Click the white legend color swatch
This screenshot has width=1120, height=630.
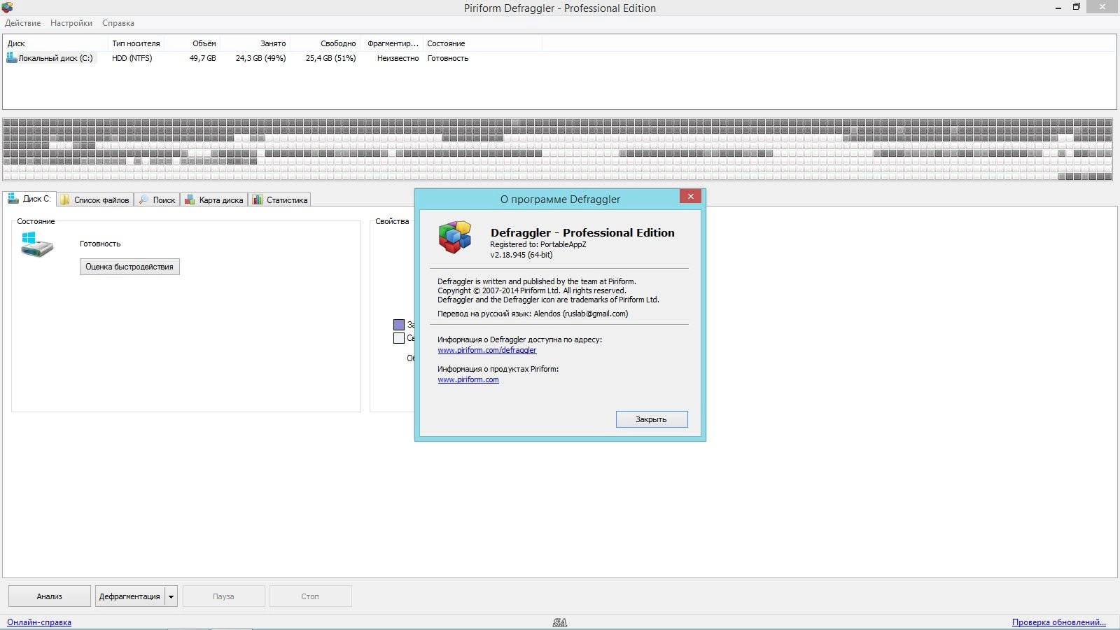click(399, 338)
